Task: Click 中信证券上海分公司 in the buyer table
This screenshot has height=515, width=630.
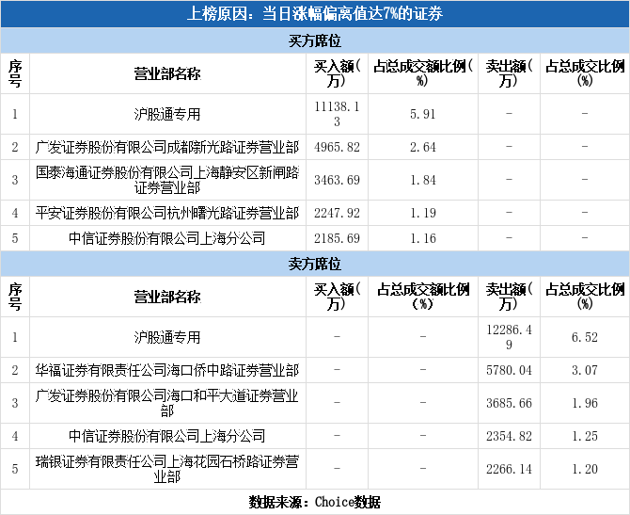Action: pos(167,238)
